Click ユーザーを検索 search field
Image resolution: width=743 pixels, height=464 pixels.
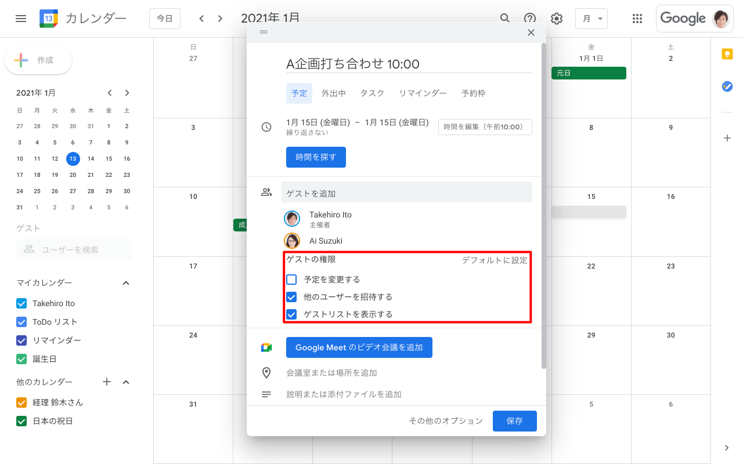point(74,249)
